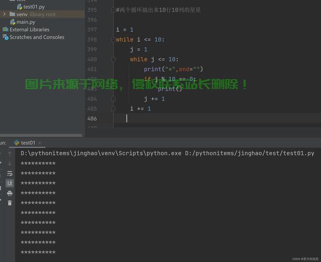Close the test01 run tab
The width and height of the screenshot is (321, 262).
point(41,143)
